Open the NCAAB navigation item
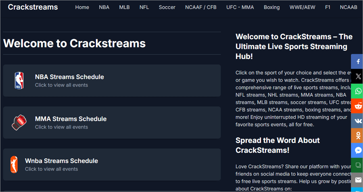This screenshot has width=363, height=192. coord(348,7)
